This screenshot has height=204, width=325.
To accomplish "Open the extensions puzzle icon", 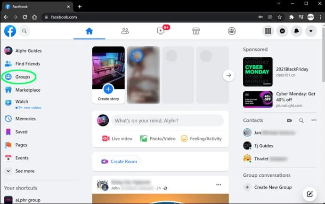I will tap(292, 17).
